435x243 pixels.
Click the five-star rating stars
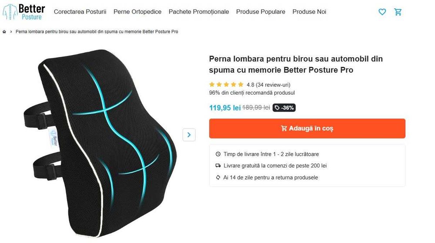(226, 85)
